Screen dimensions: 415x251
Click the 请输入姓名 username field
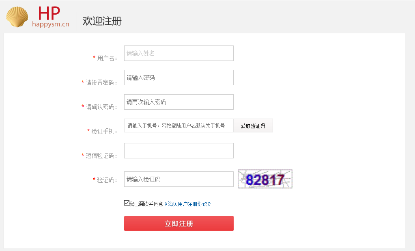click(178, 53)
